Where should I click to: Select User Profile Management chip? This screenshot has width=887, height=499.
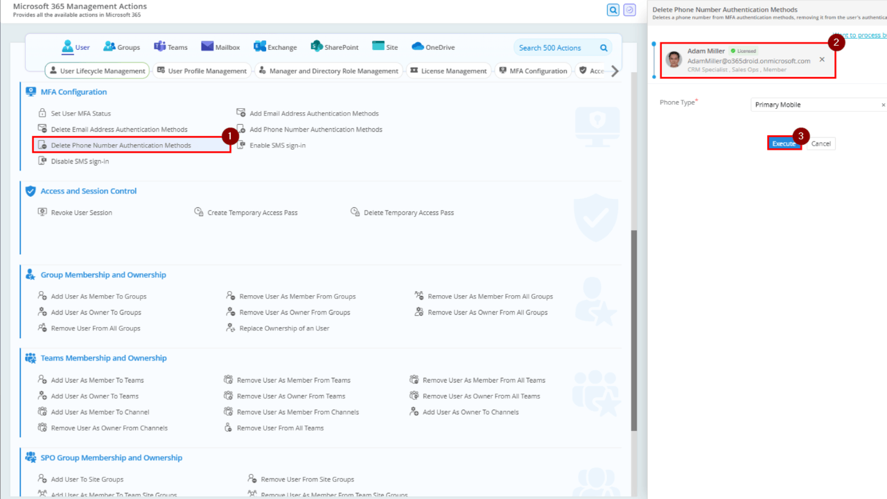202,71
